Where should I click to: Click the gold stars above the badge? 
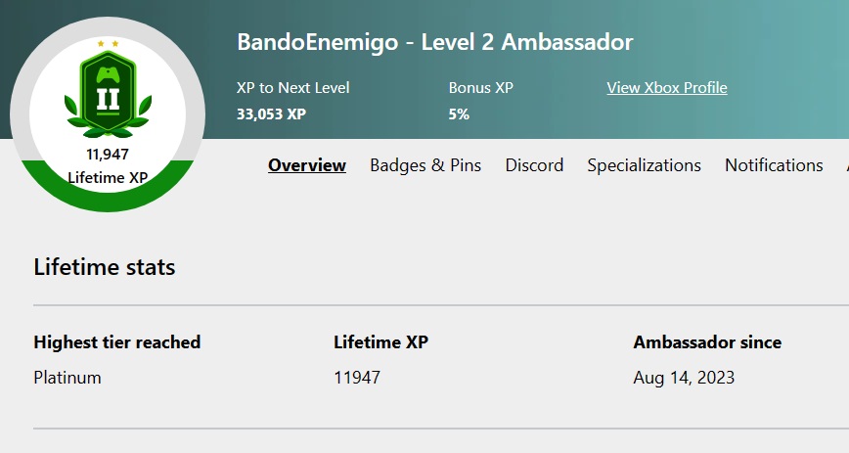pyautogui.click(x=108, y=43)
